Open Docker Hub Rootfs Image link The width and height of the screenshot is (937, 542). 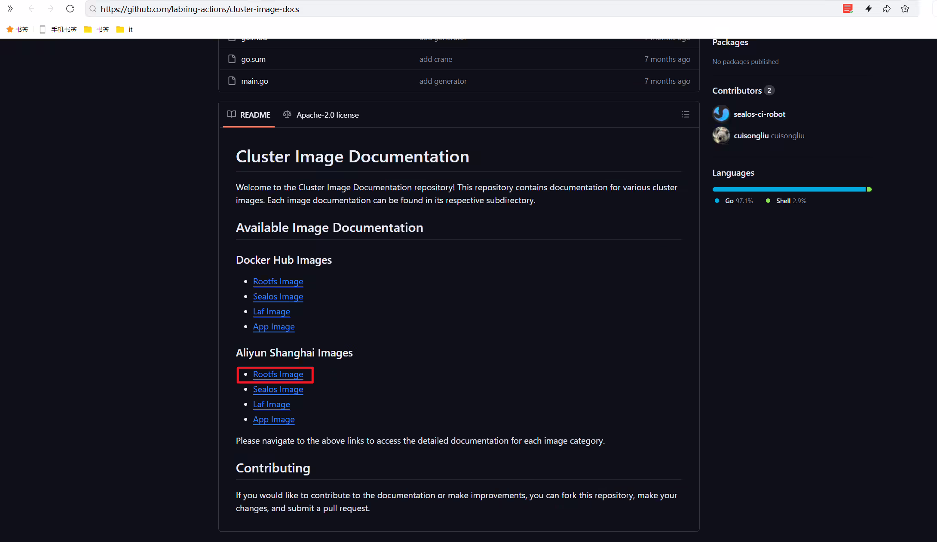coord(278,281)
